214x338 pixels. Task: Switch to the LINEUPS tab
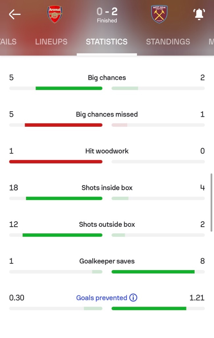pos(51,42)
